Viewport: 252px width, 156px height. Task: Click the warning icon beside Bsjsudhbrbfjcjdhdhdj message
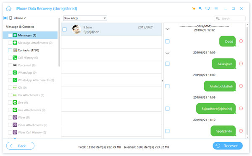click(241, 108)
